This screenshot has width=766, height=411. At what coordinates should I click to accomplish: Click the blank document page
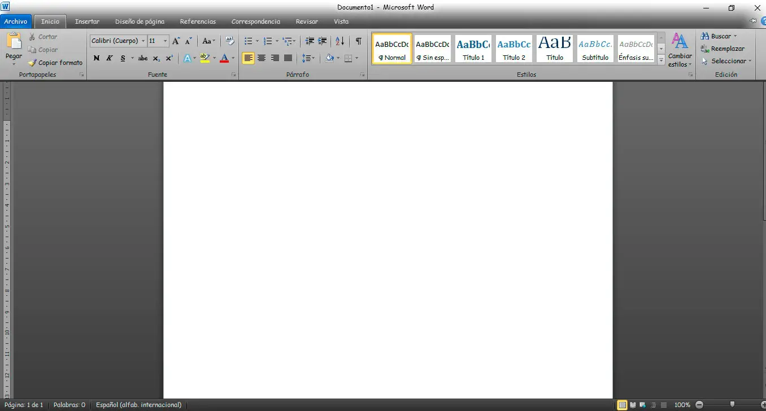click(x=388, y=240)
